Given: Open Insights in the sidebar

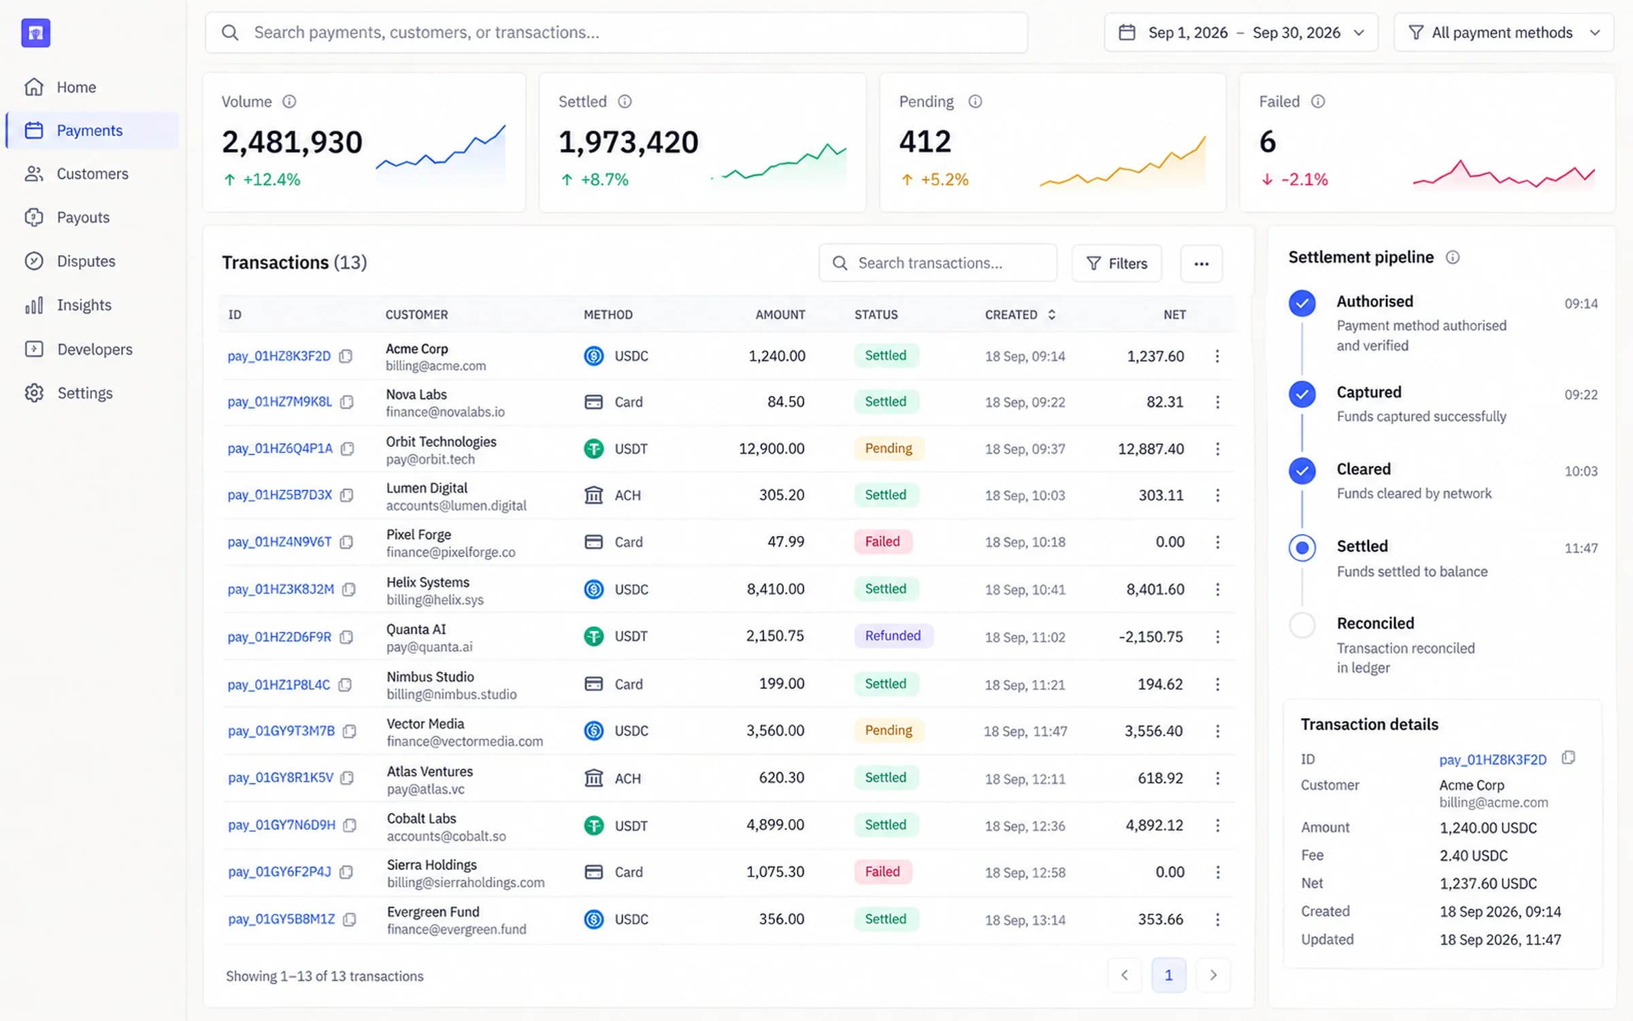Looking at the screenshot, I should (92, 305).
